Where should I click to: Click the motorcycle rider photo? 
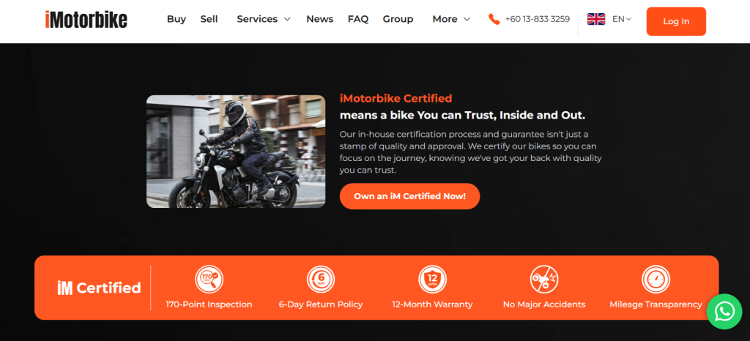pyautogui.click(x=236, y=151)
